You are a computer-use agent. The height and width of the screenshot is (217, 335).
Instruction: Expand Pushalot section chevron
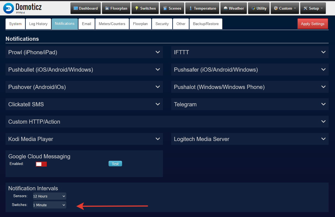point(323,87)
